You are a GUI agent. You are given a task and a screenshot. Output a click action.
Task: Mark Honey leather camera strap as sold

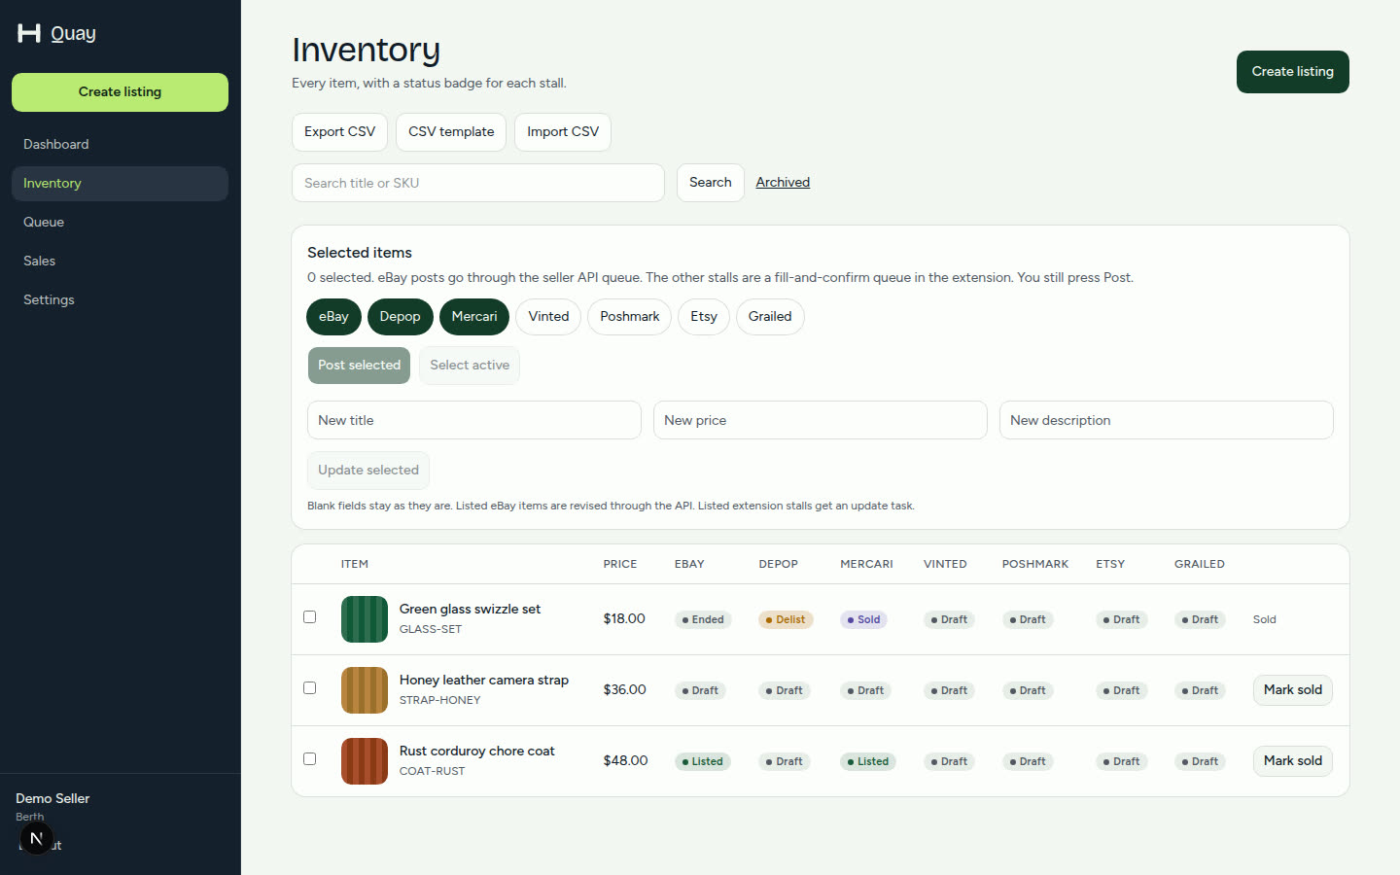[1292, 690]
